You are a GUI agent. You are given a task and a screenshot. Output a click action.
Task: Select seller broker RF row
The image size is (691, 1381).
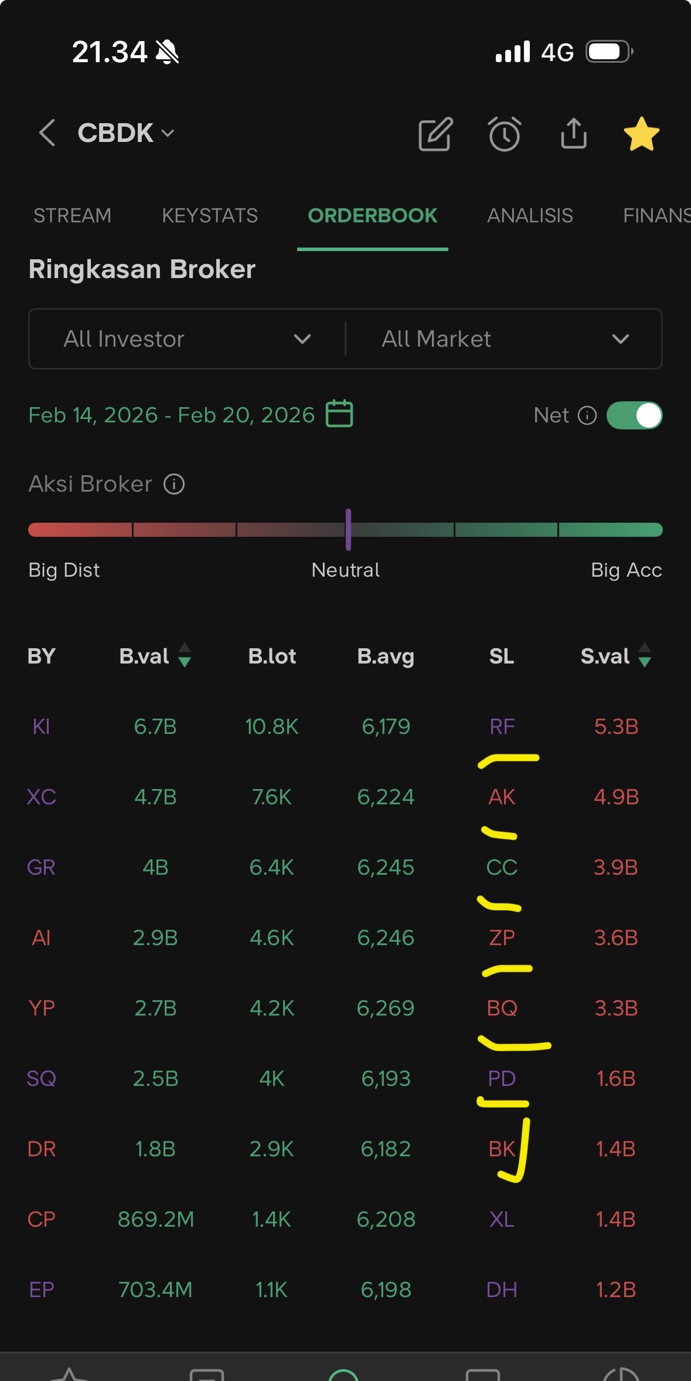[x=502, y=727]
